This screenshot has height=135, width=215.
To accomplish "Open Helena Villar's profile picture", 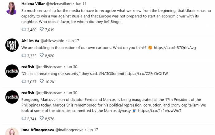I will point(12,8).
